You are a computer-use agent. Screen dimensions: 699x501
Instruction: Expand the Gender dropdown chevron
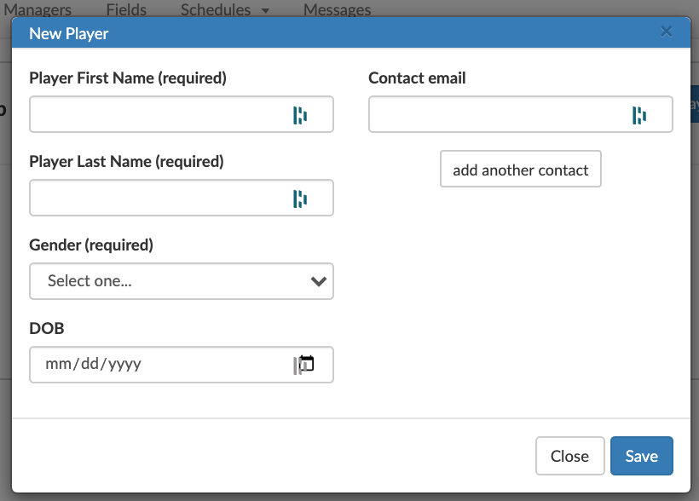pyautogui.click(x=318, y=281)
